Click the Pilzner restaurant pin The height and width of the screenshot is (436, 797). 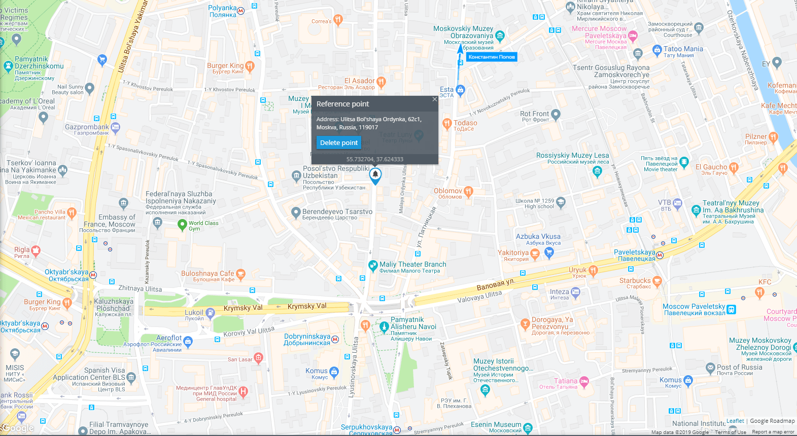tap(773, 137)
